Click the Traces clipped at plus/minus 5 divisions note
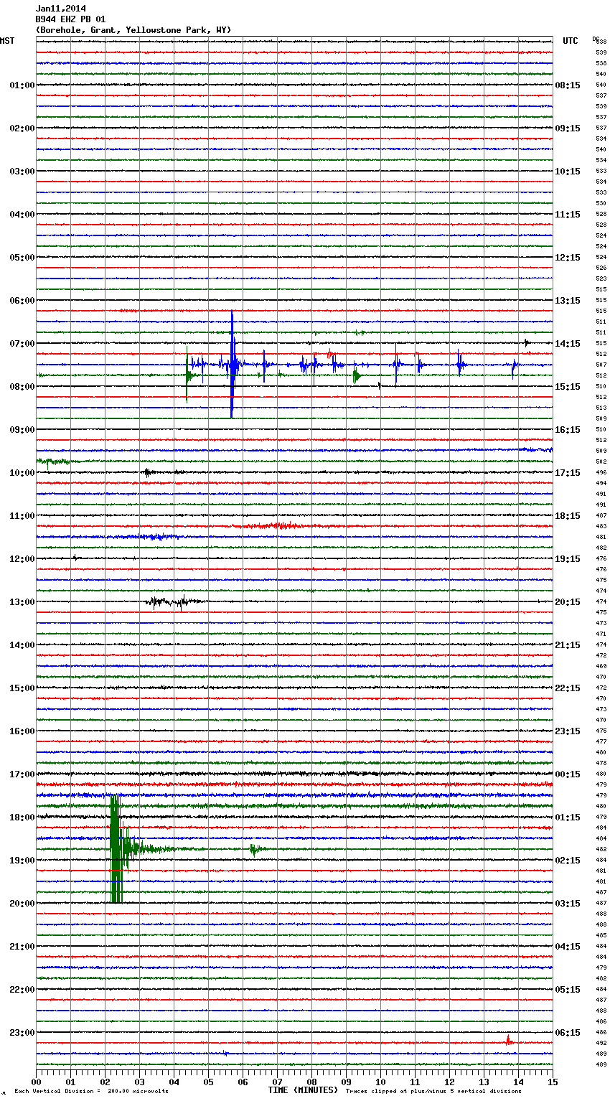The image size is (610, 1101). pos(433,1092)
